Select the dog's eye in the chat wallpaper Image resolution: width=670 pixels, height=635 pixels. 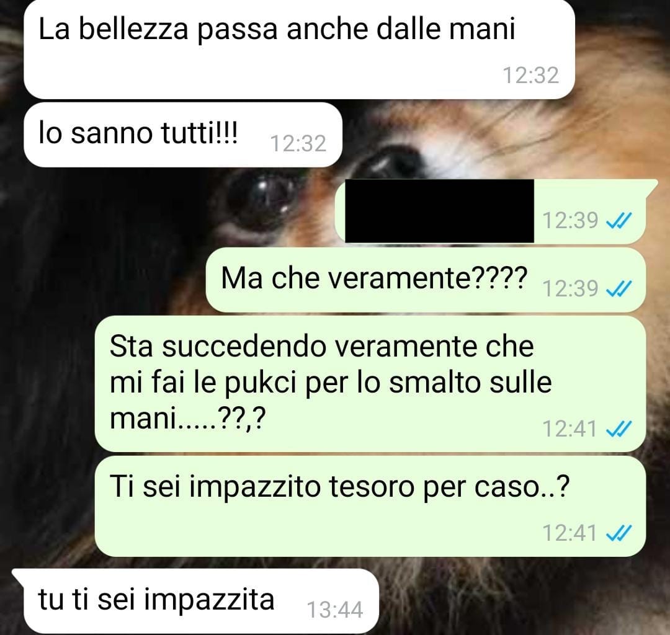[x=261, y=197]
